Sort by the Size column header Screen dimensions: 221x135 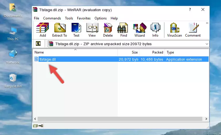128,52
